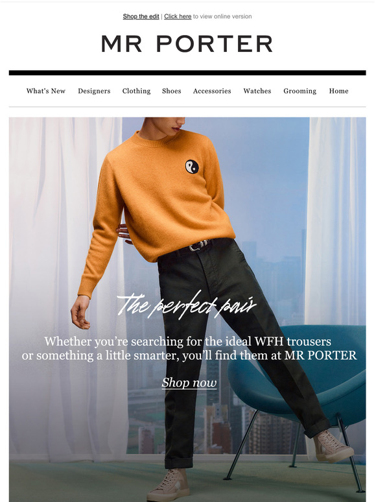Select the Accessories navigation item
Screen dimensions: 376x502
[212, 91]
